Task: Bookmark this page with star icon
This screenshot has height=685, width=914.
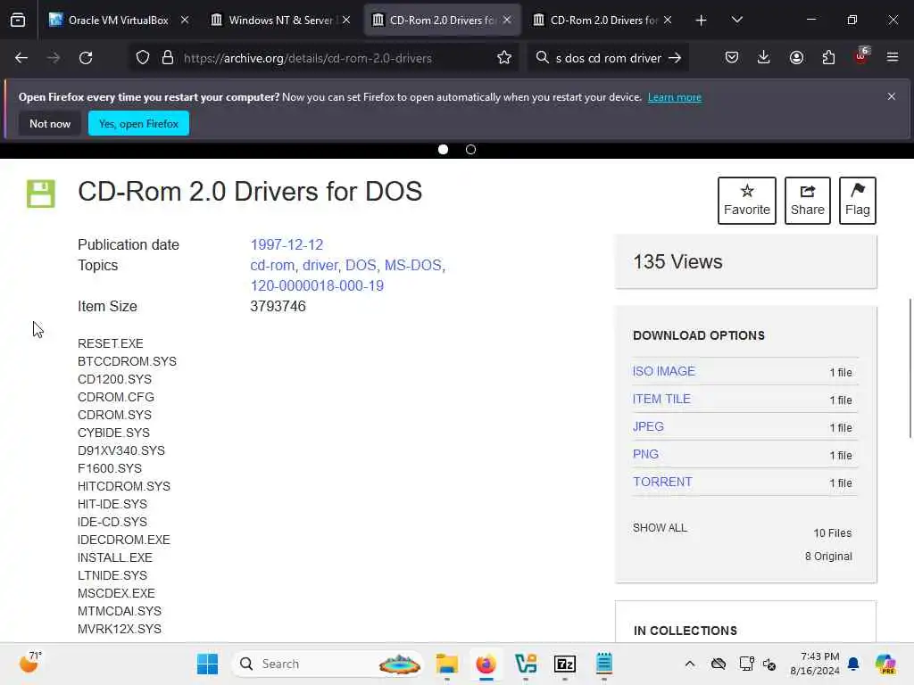Action: (504, 58)
